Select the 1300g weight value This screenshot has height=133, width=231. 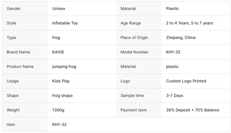58,110
